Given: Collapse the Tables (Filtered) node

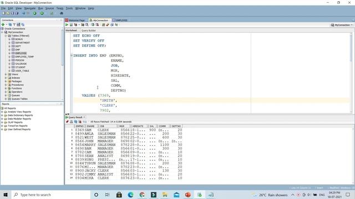Looking at the screenshot, I should tap(6, 35).
